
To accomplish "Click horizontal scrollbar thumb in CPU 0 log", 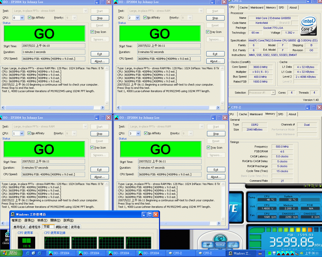I will point(49,108).
